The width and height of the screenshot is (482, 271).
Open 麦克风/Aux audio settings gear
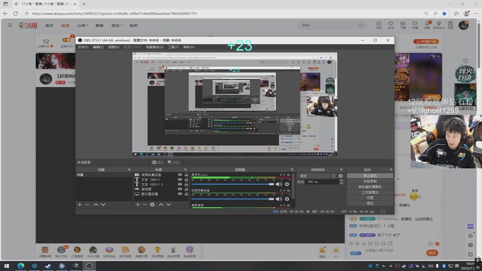point(287,184)
